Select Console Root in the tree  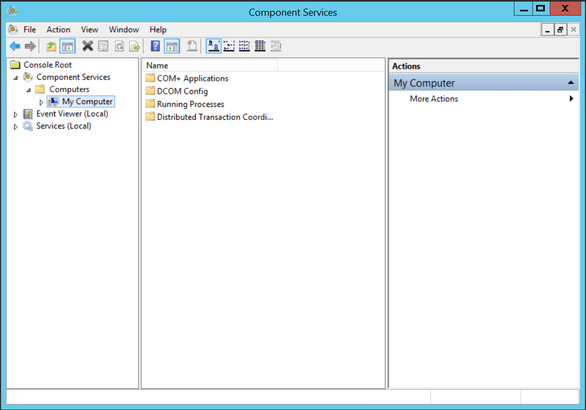point(48,65)
